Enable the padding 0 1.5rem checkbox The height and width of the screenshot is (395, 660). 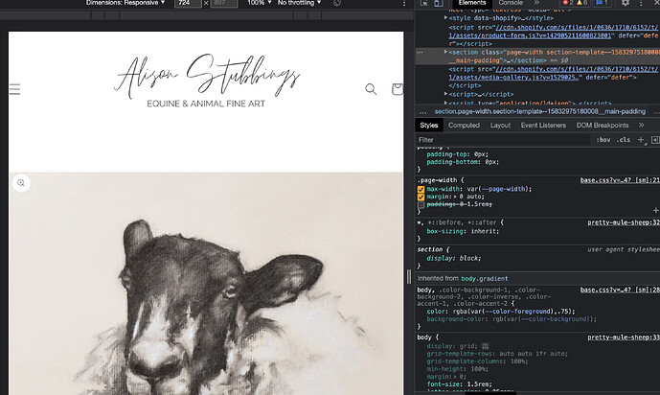(x=421, y=204)
